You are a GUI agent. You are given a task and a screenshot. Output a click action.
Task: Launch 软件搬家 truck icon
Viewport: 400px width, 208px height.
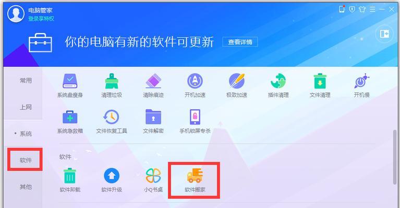pyautogui.click(x=195, y=175)
